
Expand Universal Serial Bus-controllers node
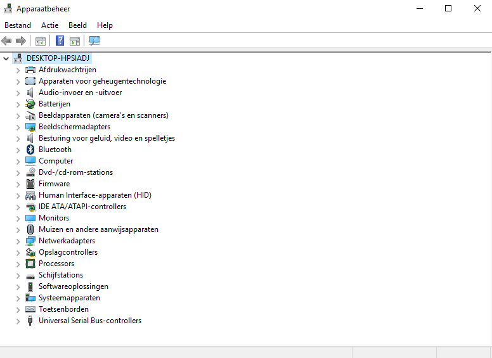[x=18, y=321]
